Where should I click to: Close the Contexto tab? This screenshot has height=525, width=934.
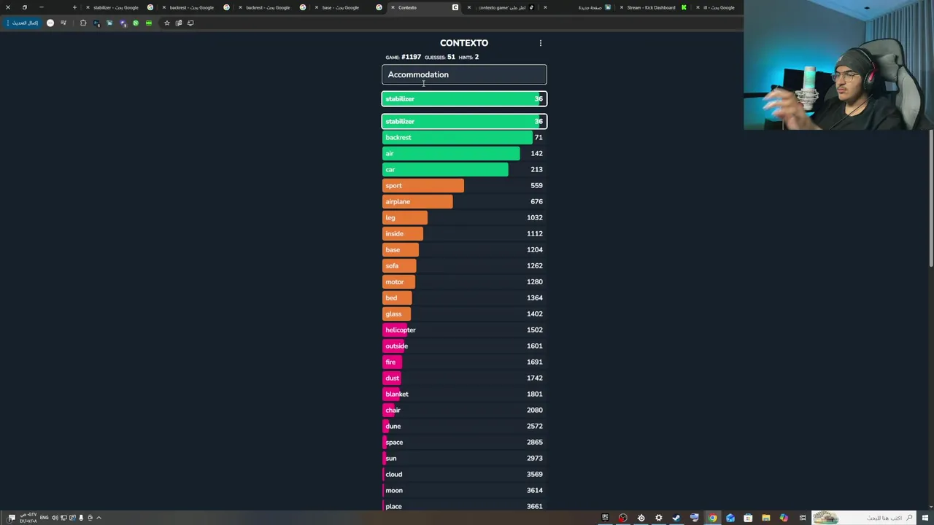pyautogui.click(x=393, y=7)
